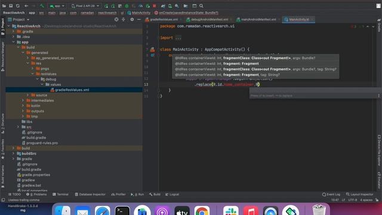Click the 4 spaces indent setting
Viewport: 382px width, 215px height.
pyautogui.click(x=366, y=200)
